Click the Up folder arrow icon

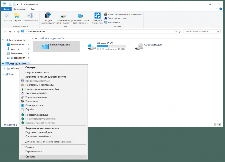point(18,31)
